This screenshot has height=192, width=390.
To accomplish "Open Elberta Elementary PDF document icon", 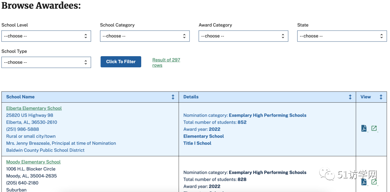I will 364,129.
